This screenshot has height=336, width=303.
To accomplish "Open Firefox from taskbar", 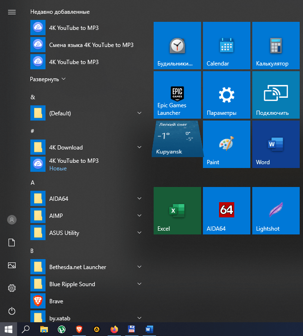I will click(114, 329).
